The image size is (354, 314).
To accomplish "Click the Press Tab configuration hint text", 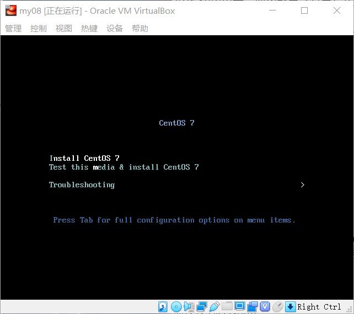I will point(174,220).
